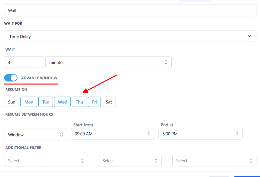Open the Time Delay dropdown

(130, 36)
